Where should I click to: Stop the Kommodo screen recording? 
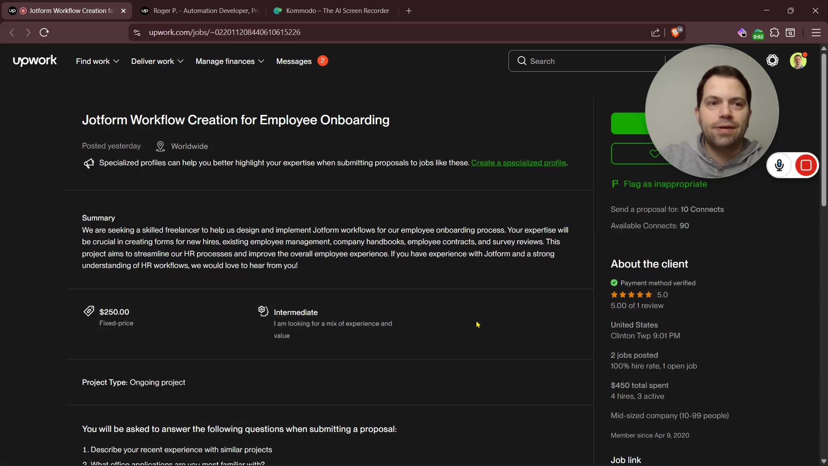[x=806, y=165]
